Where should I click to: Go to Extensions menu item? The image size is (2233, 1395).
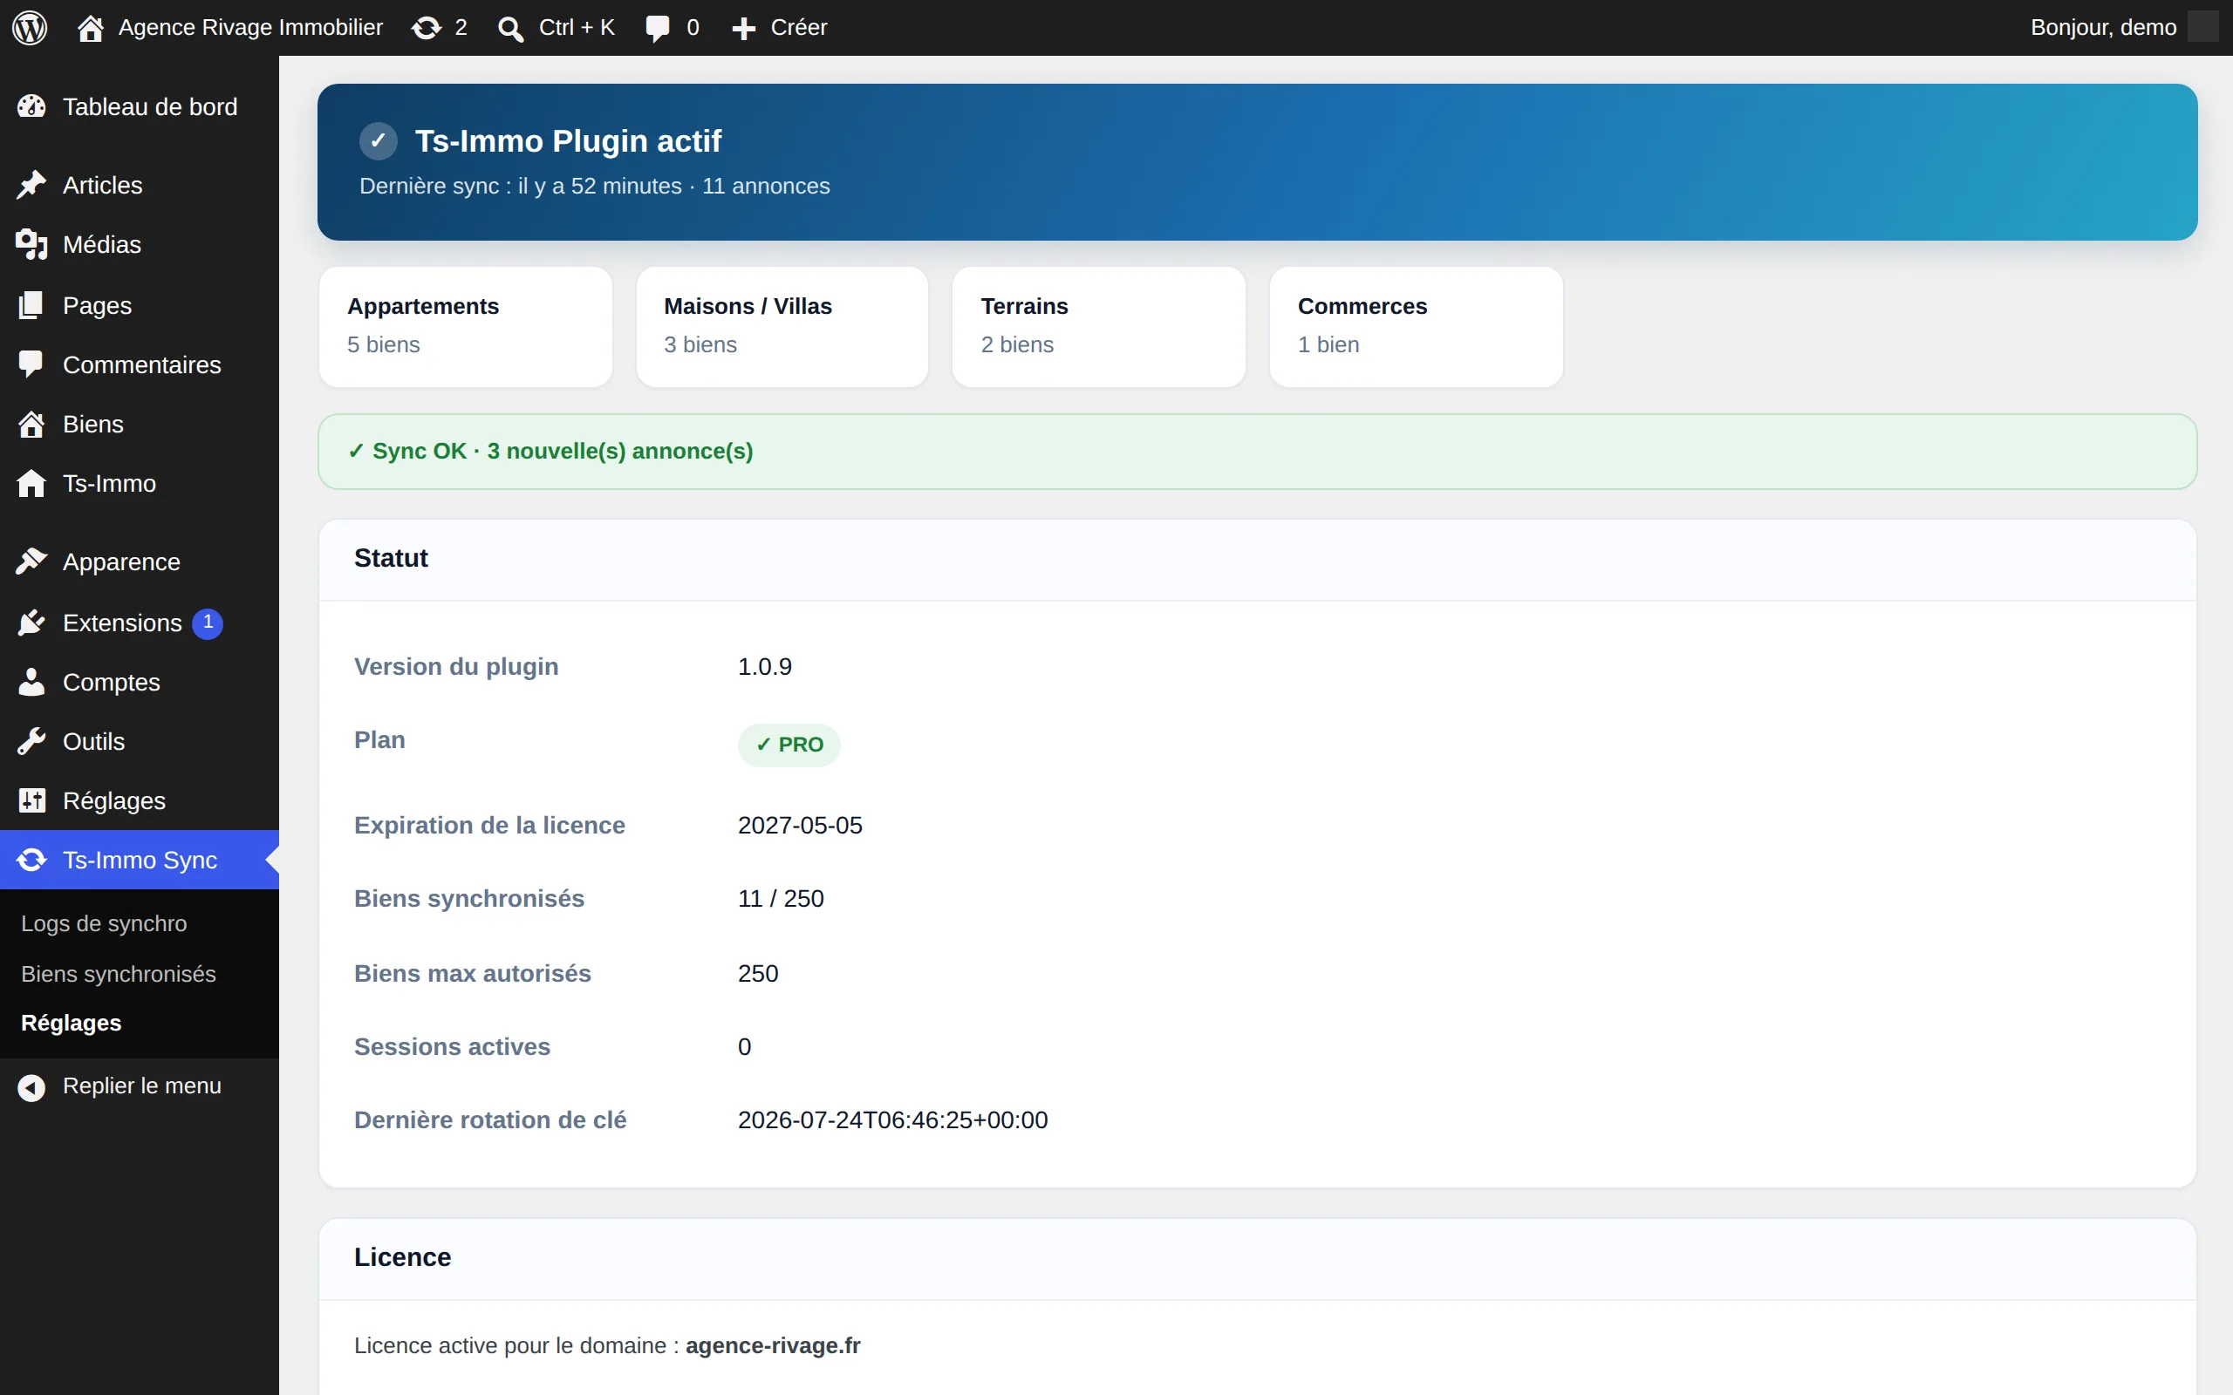[140, 623]
